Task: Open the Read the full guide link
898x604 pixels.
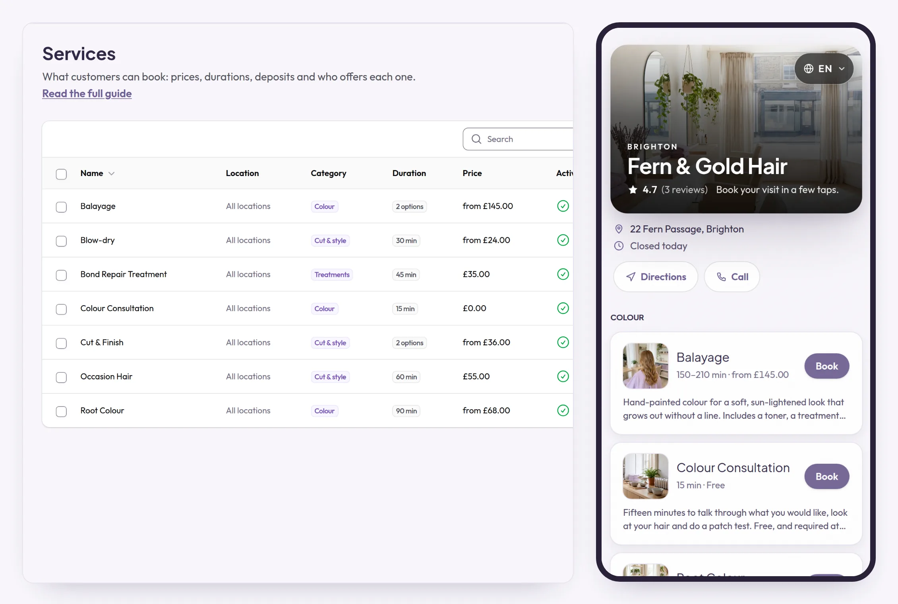Action: 87,93
